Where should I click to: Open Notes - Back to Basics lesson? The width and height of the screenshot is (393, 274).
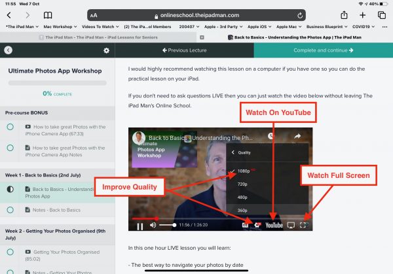click(x=53, y=210)
